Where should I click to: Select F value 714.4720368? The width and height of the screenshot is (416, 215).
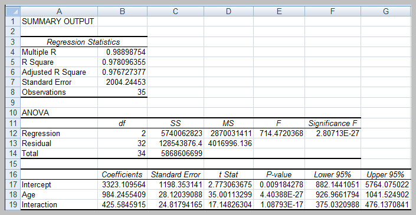[x=279, y=133]
